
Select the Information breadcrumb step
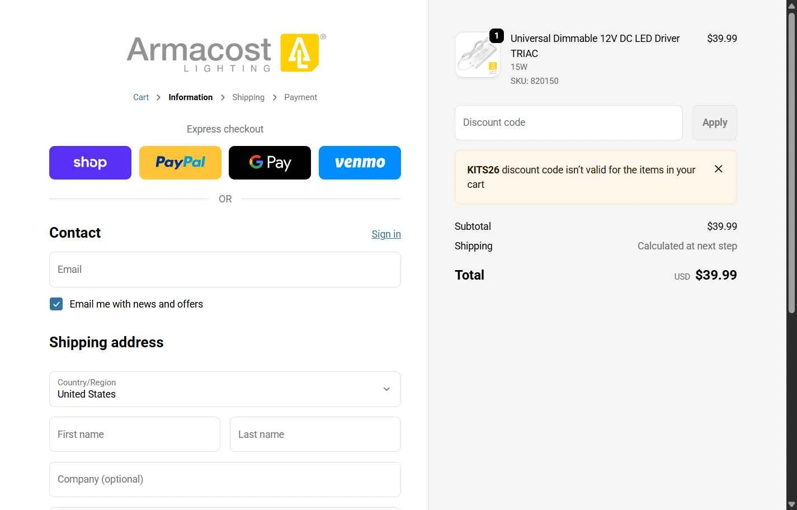pos(190,97)
